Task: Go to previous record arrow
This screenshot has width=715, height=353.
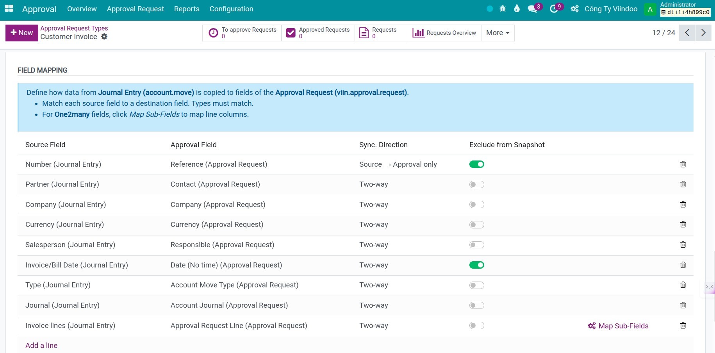Action: tap(687, 33)
